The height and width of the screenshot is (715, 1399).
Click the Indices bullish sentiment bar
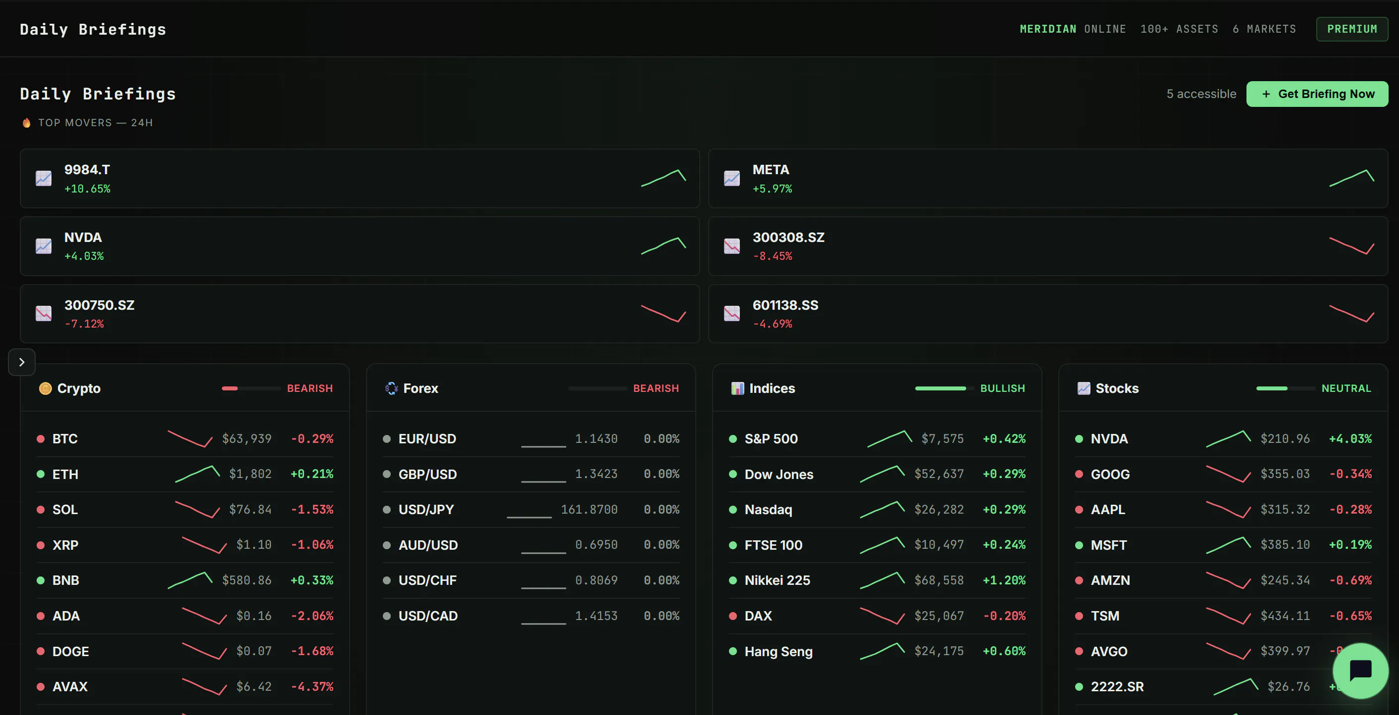[x=944, y=388]
